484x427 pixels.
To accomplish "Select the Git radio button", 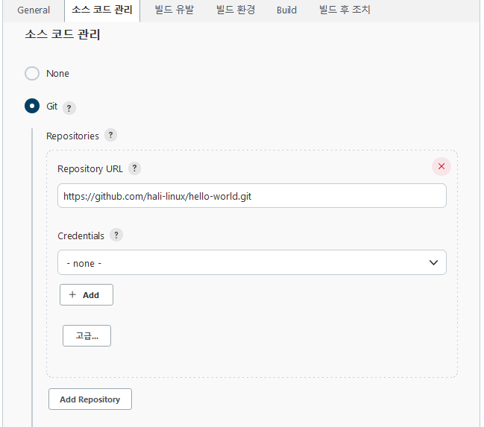I will [32, 106].
